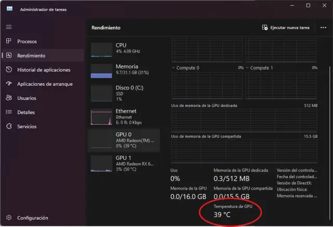This screenshot has width=333, height=227.
Task: Click the hamburger navigation menu icon
Action: tap(8, 26)
